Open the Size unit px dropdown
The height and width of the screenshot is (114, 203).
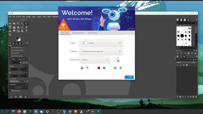(25, 73)
